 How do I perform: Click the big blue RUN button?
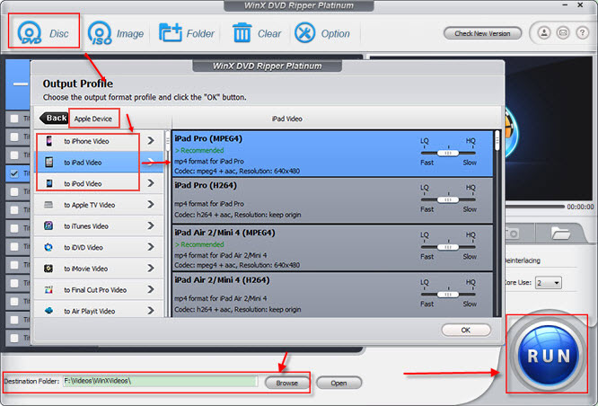(548, 355)
